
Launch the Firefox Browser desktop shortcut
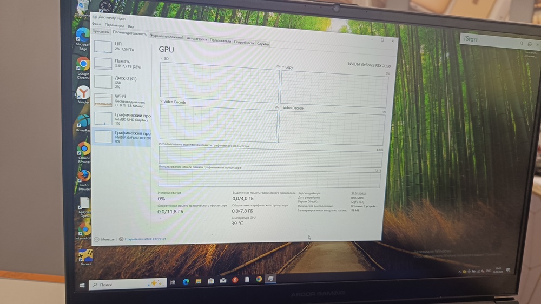tap(84, 180)
